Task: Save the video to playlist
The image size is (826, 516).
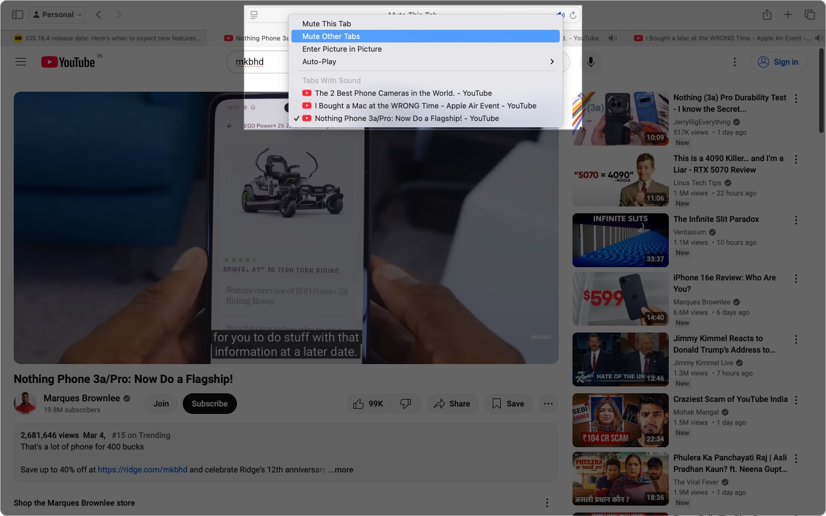Action: [x=508, y=404]
